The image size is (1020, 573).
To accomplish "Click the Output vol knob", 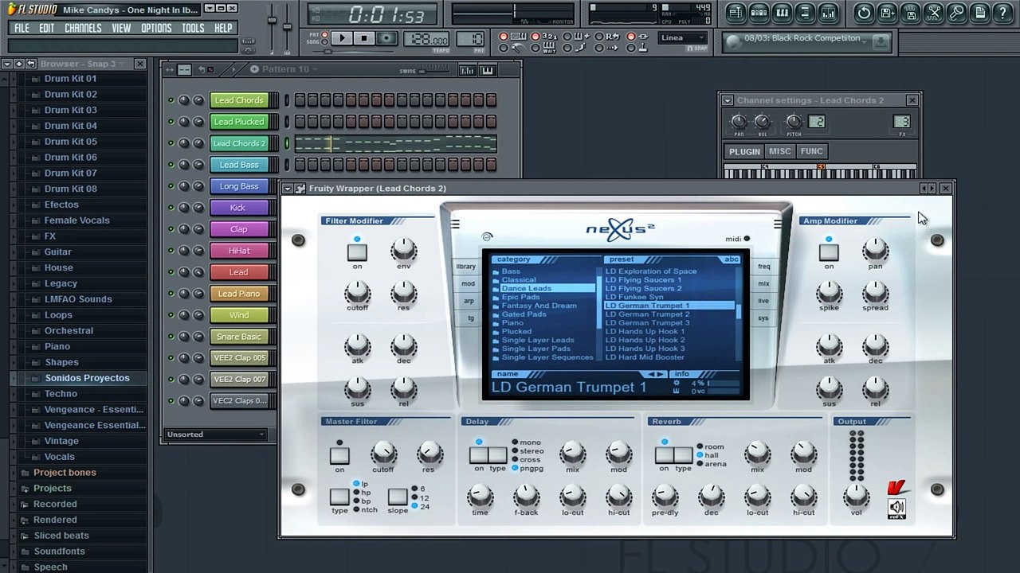I will (856, 496).
